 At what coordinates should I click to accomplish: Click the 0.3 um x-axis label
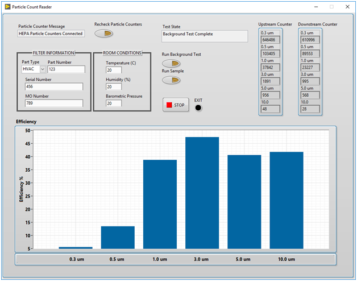tap(77, 259)
